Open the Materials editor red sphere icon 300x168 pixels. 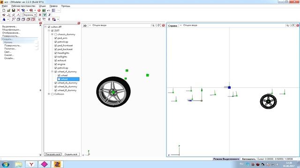click(39, 10)
